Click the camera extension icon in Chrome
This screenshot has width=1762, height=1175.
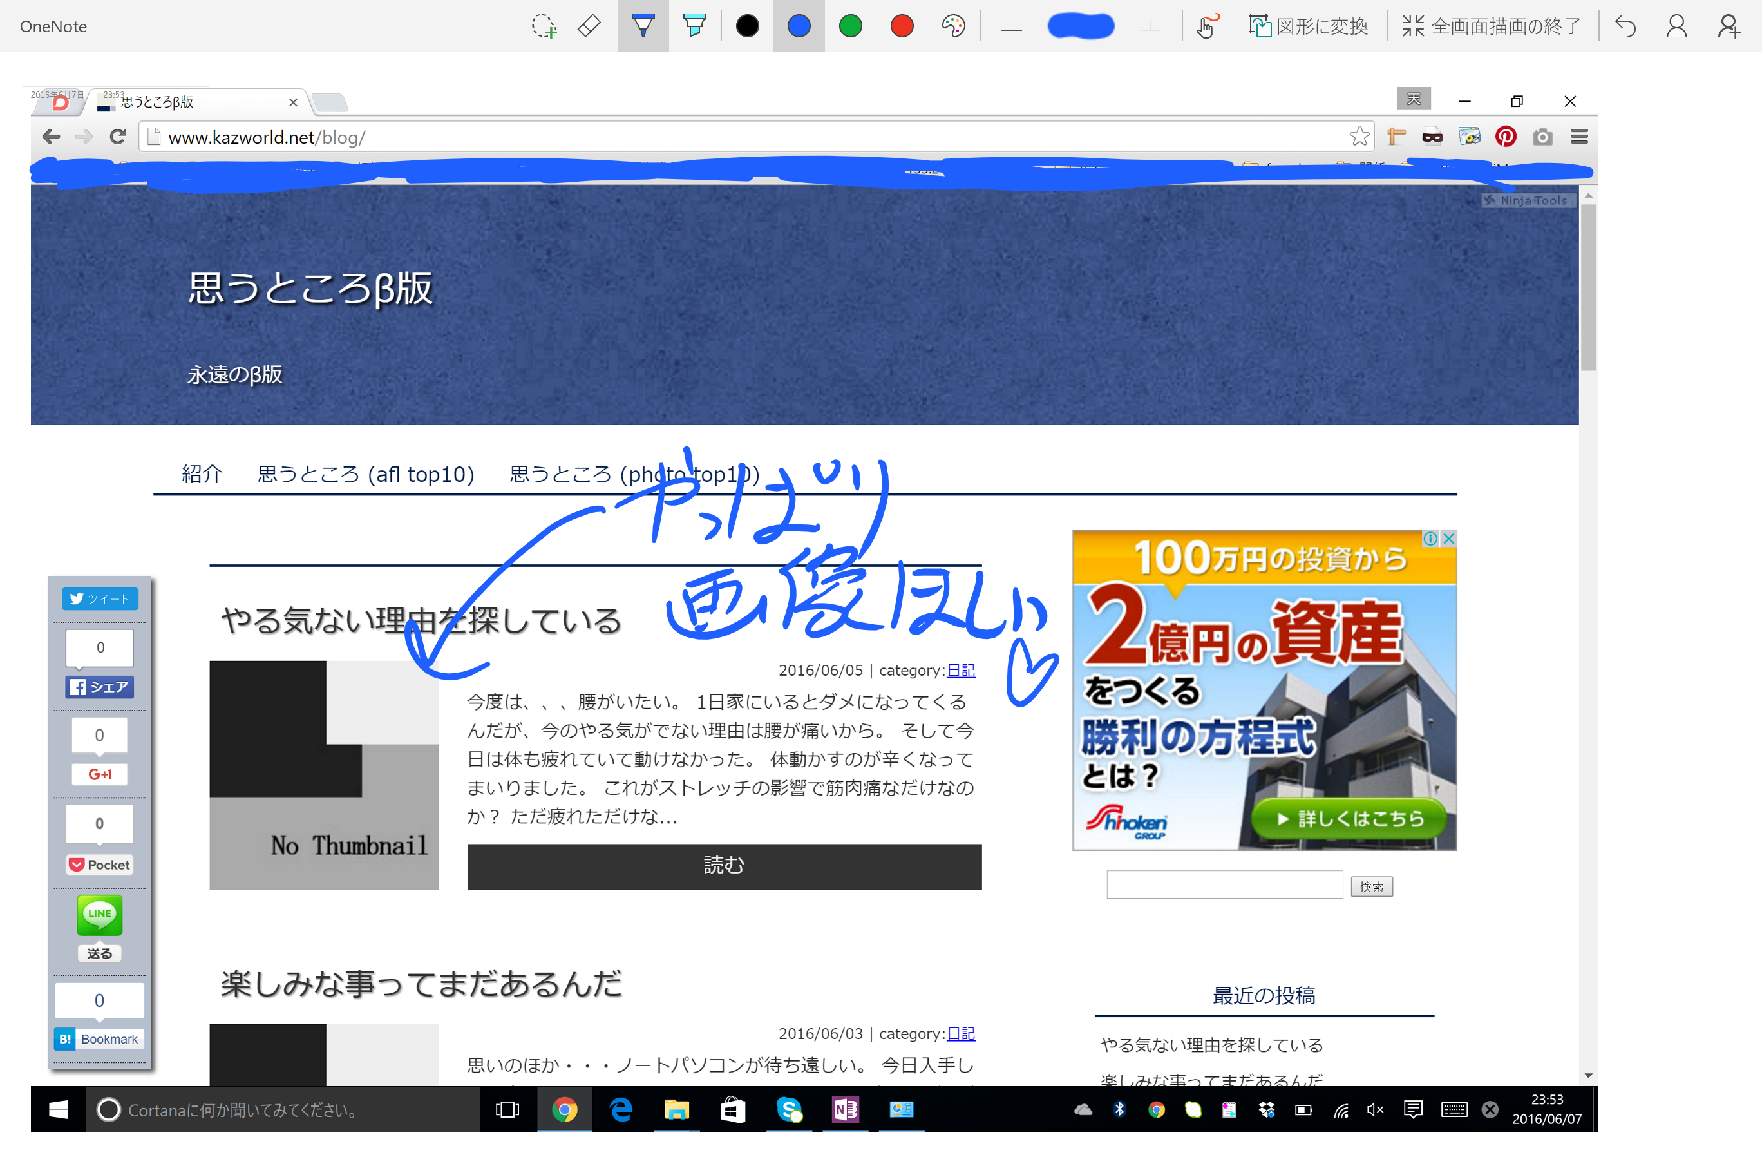pyautogui.click(x=1542, y=137)
